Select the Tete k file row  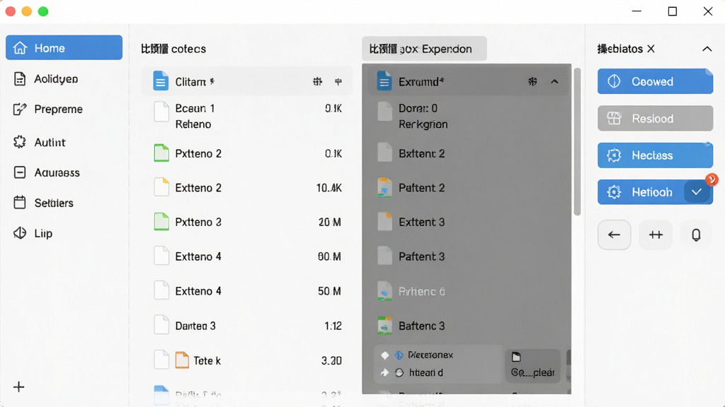point(247,360)
